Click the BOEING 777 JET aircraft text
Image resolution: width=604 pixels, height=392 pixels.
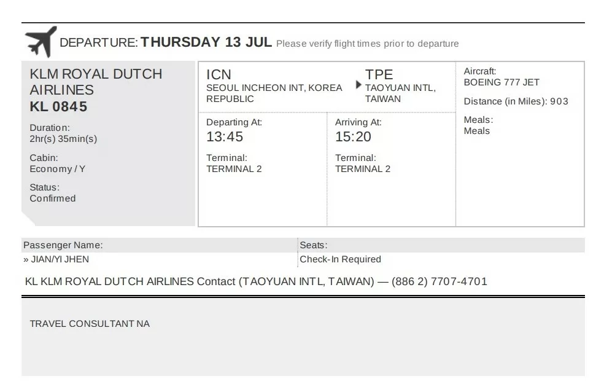[x=501, y=82]
